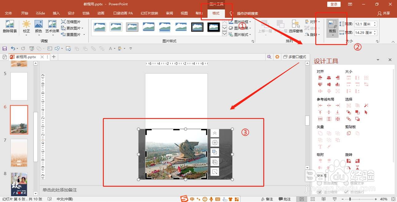The width and height of the screenshot is (397, 202).
Task: Click the height (高度) input field
Action: [x=363, y=24]
